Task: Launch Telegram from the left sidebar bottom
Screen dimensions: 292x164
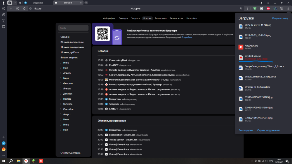Action: (4, 143)
